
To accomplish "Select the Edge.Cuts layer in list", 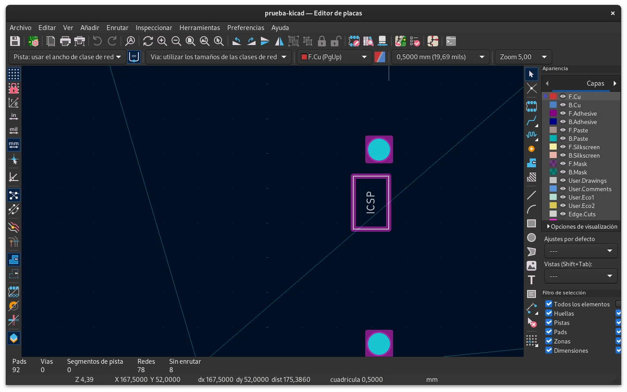I will (x=582, y=214).
